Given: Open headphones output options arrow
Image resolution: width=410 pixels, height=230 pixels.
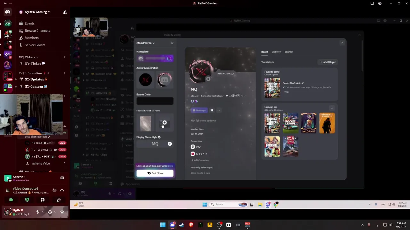Looking at the screenshot, I should point(55,212).
